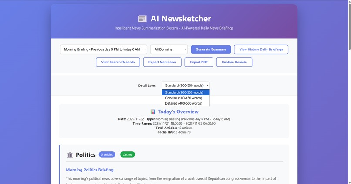Click the AI Newsketcher title

click(x=181, y=19)
